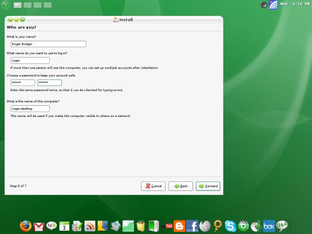
Task: Open Gmail from the dock
Action: 39,226
